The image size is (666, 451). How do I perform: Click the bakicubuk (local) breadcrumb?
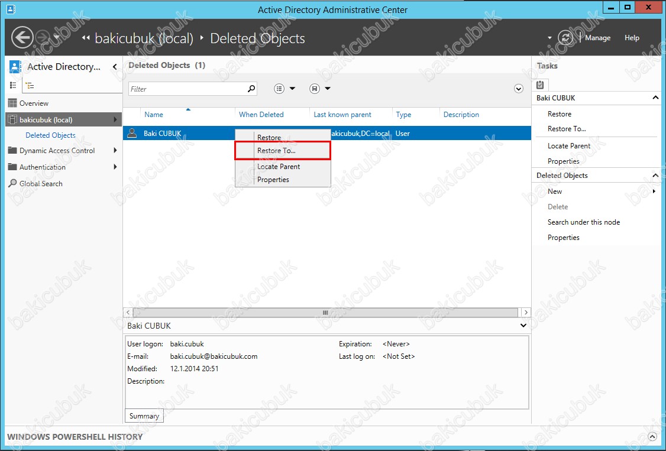click(x=144, y=38)
